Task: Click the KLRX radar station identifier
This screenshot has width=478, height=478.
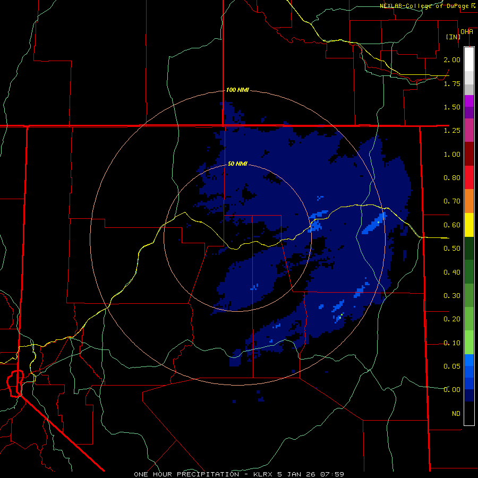Action: (263, 474)
